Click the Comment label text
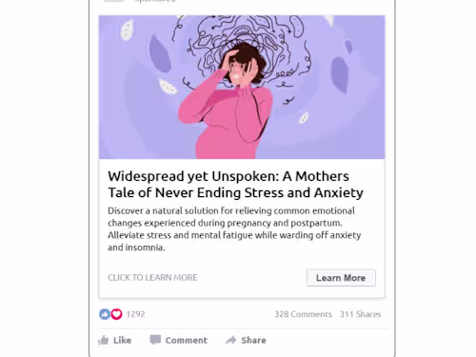The height and width of the screenshot is (357, 476). tap(187, 340)
